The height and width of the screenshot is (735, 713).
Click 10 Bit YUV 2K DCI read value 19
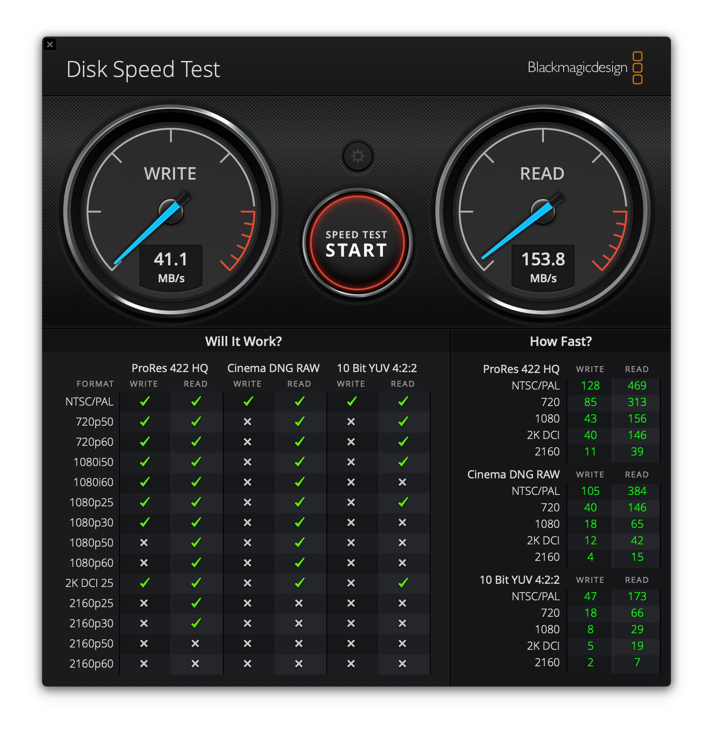pyautogui.click(x=637, y=646)
